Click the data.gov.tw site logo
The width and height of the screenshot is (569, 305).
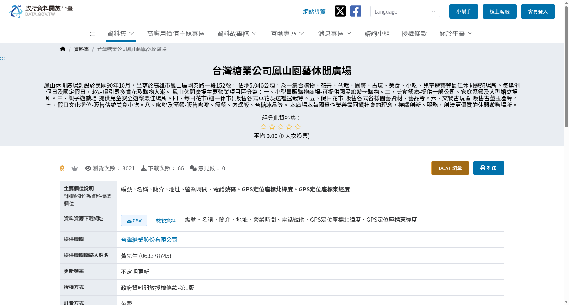(x=41, y=11)
